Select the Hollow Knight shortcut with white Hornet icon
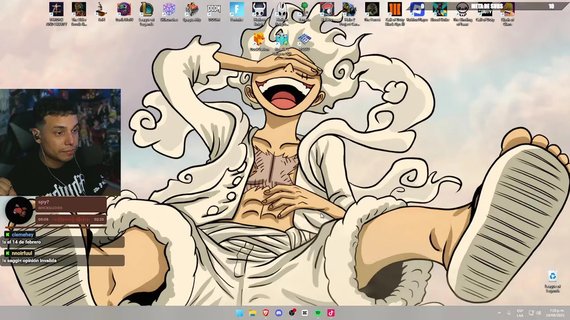This screenshot has height=320, width=570. [x=282, y=14]
